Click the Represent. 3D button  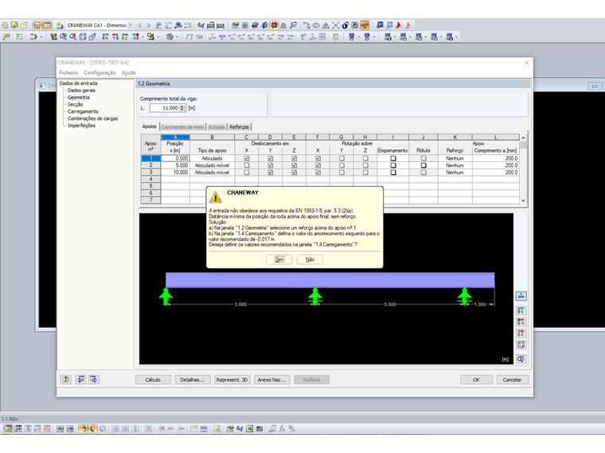[x=232, y=379]
